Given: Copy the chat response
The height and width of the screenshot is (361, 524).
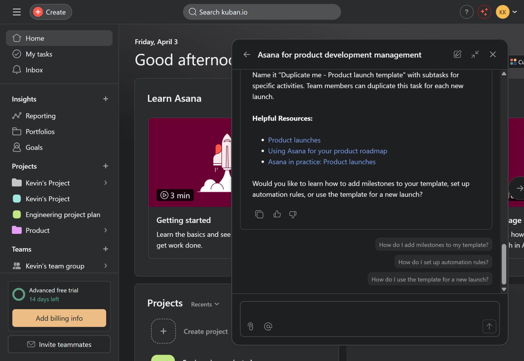Looking at the screenshot, I should coord(259,214).
